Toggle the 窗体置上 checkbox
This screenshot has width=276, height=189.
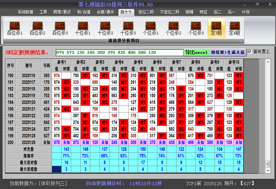coord(250,52)
